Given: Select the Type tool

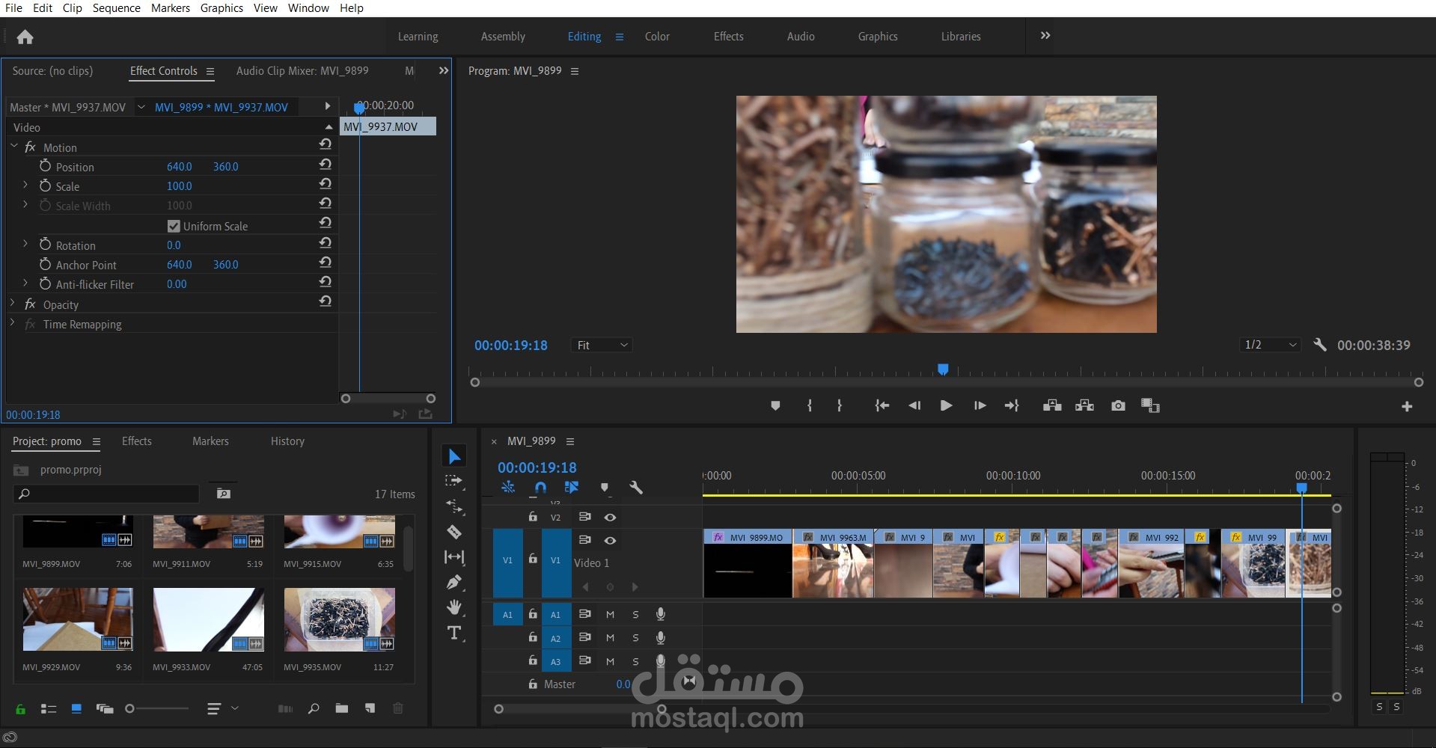Looking at the screenshot, I should [x=454, y=633].
